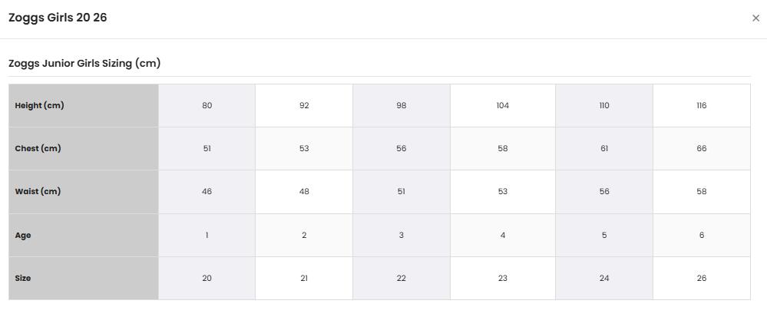Click the chest 66 cell
767x317 pixels.
pyautogui.click(x=702, y=148)
